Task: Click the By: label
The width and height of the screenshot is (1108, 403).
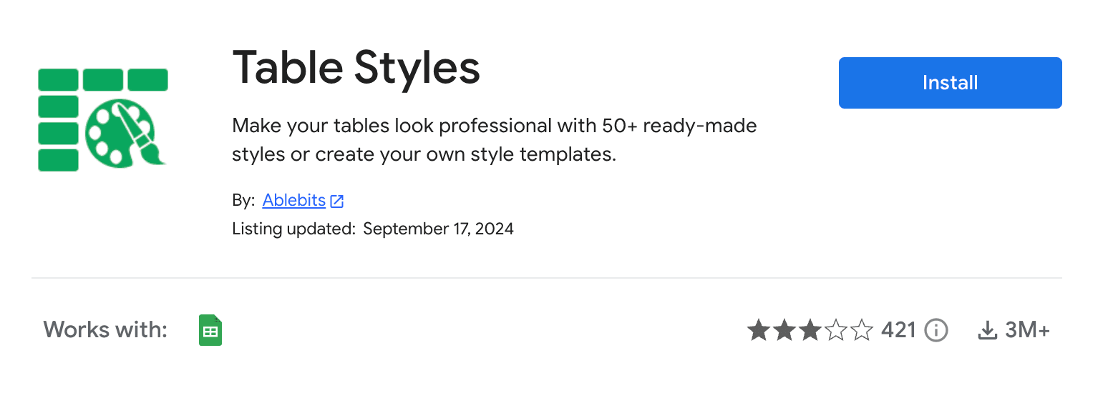Action: coord(243,201)
